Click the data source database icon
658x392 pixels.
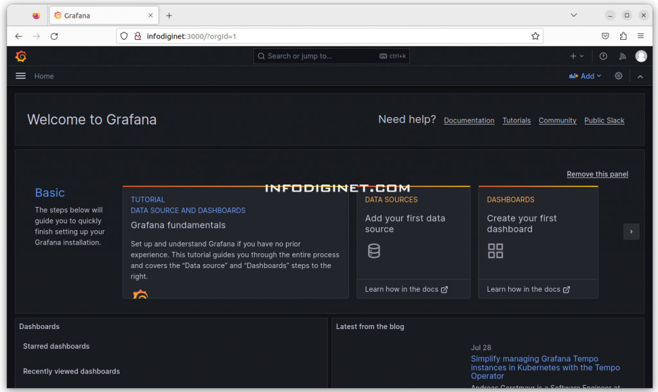coord(374,251)
